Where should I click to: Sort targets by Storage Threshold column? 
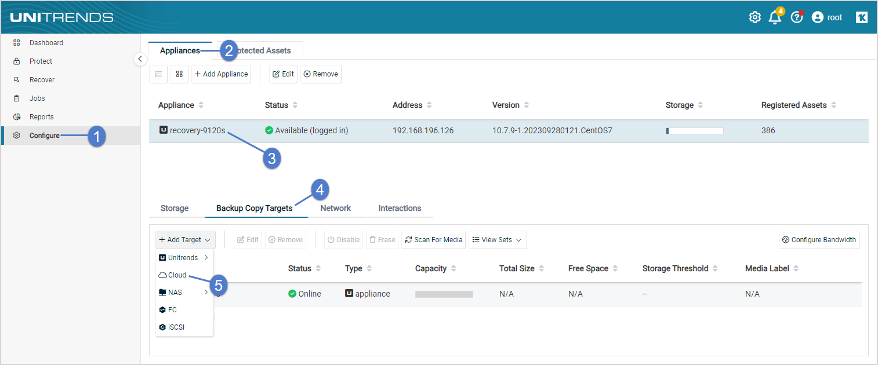[716, 269]
